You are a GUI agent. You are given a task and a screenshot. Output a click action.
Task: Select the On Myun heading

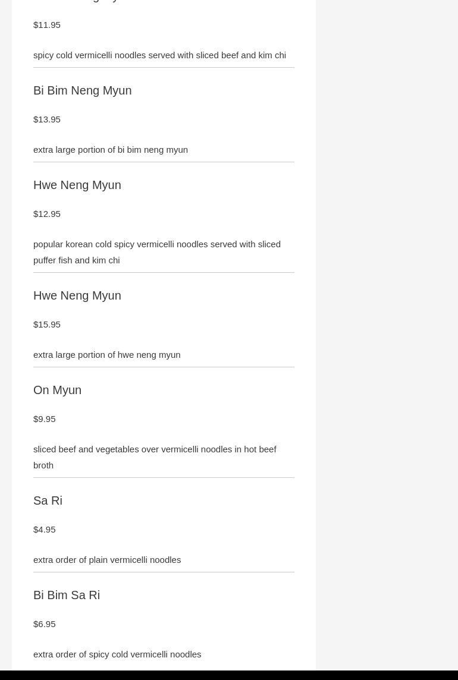(57, 390)
